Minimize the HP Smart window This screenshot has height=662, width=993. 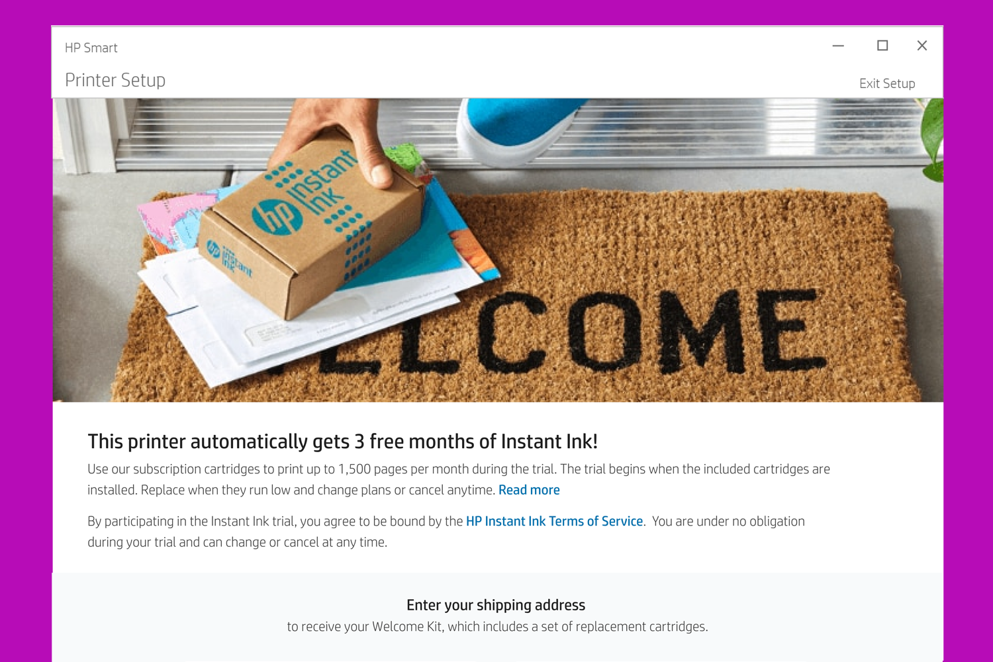coord(838,46)
